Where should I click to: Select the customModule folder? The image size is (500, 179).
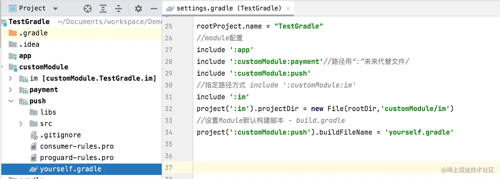point(44,67)
